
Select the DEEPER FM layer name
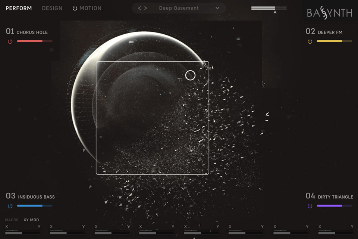[330, 32]
